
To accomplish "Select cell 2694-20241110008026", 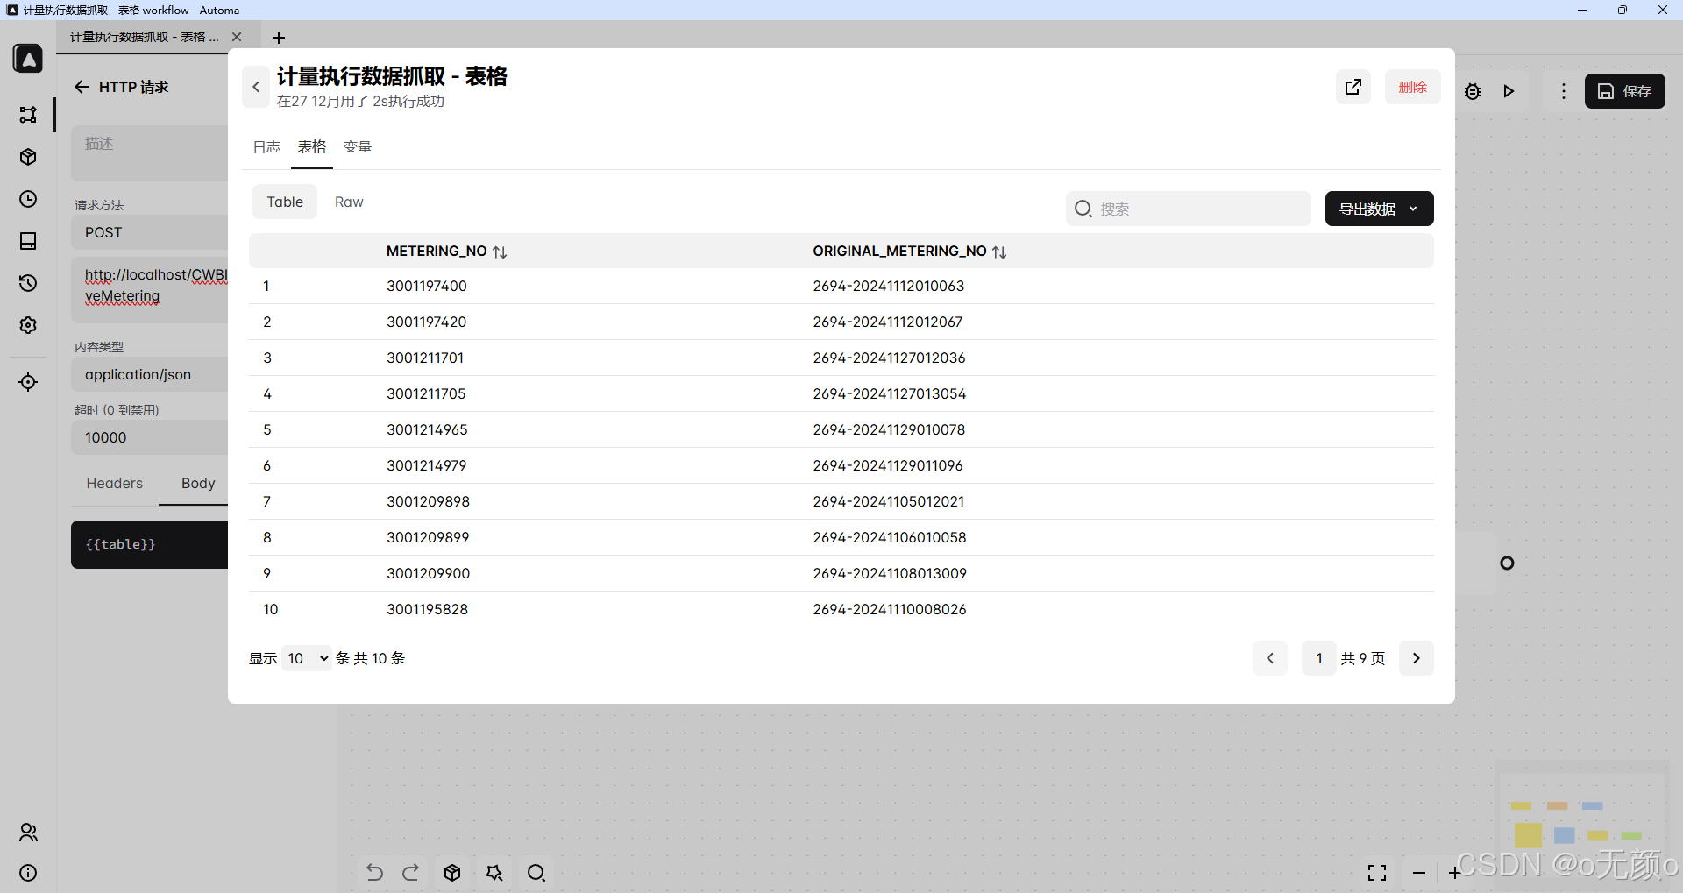I will pos(890,609).
